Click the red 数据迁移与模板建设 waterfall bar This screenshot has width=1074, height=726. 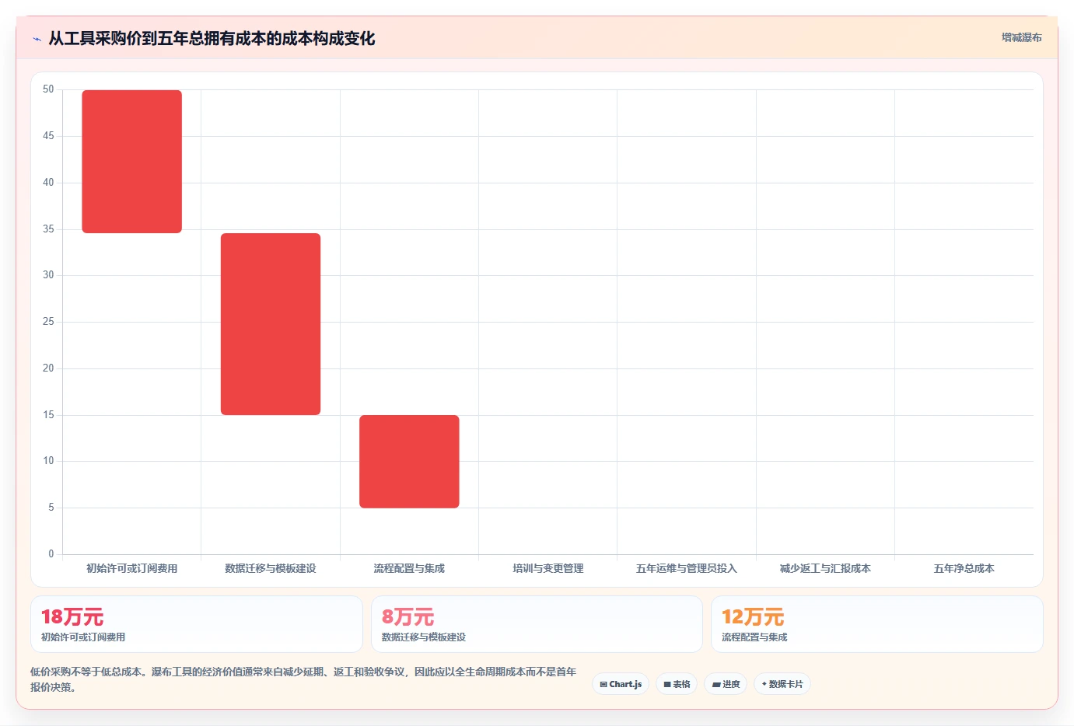[x=271, y=324]
